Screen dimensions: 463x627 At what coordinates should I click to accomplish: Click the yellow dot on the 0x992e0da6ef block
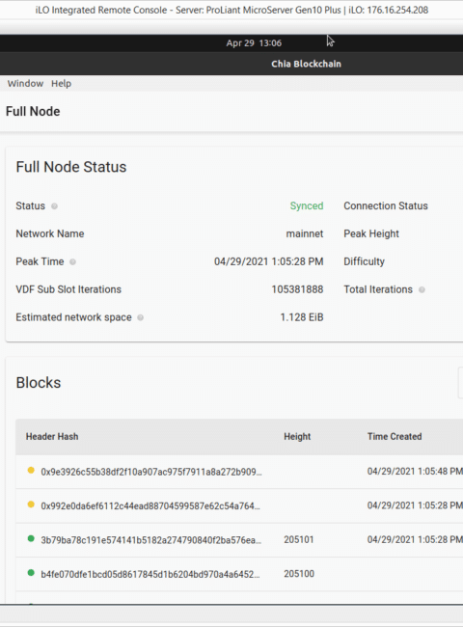pyautogui.click(x=31, y=504)
